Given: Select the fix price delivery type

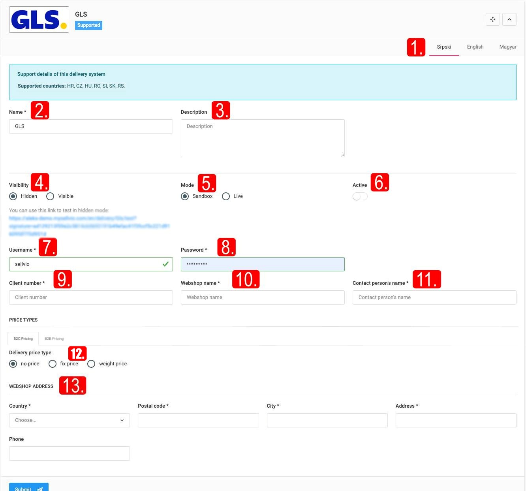Looking at the screenshot, I should [53, 364].
